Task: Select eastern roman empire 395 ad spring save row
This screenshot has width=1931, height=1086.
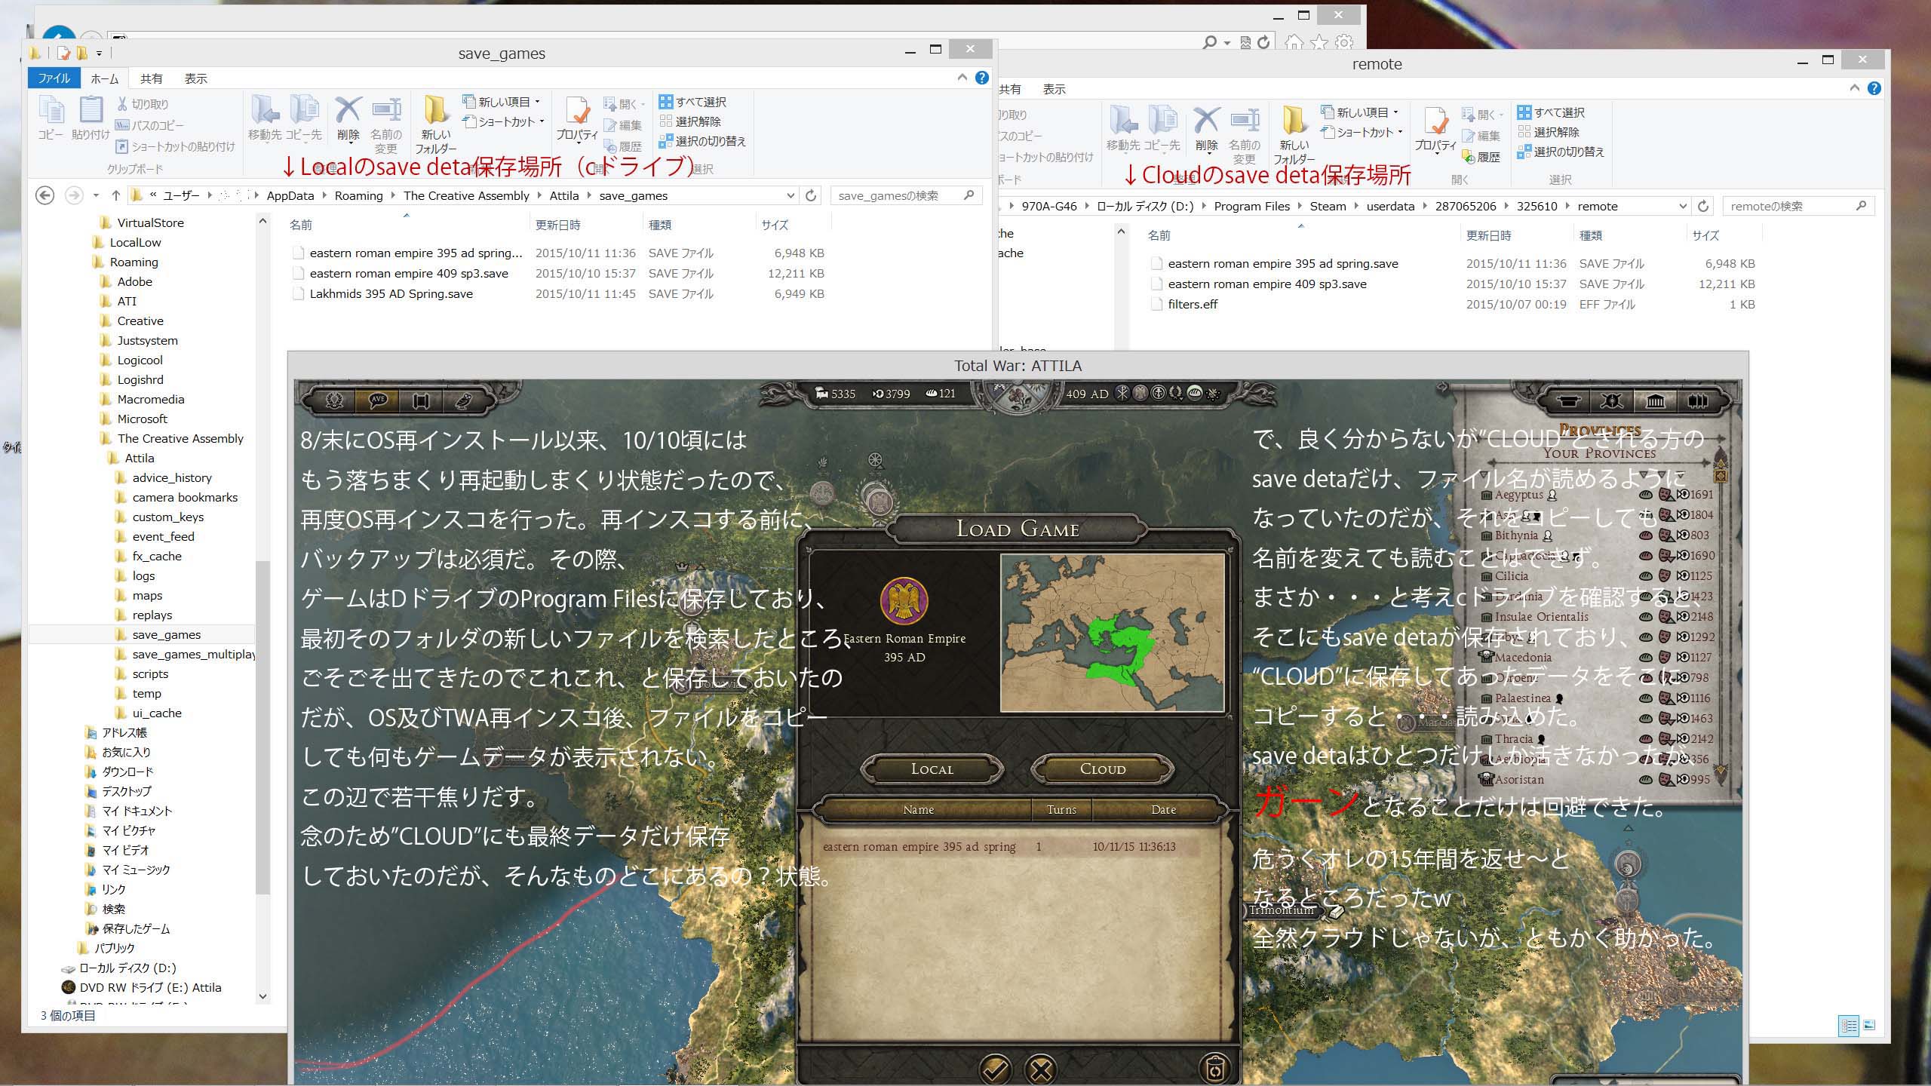Action: (1011, 846)
